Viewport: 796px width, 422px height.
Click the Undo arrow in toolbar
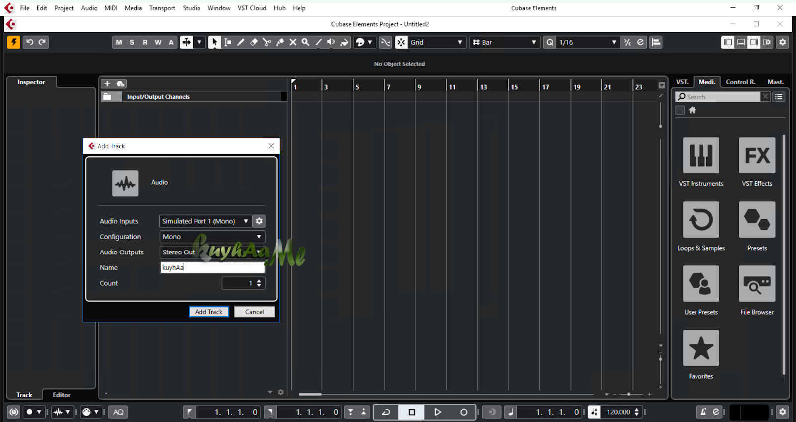[30, 42]
